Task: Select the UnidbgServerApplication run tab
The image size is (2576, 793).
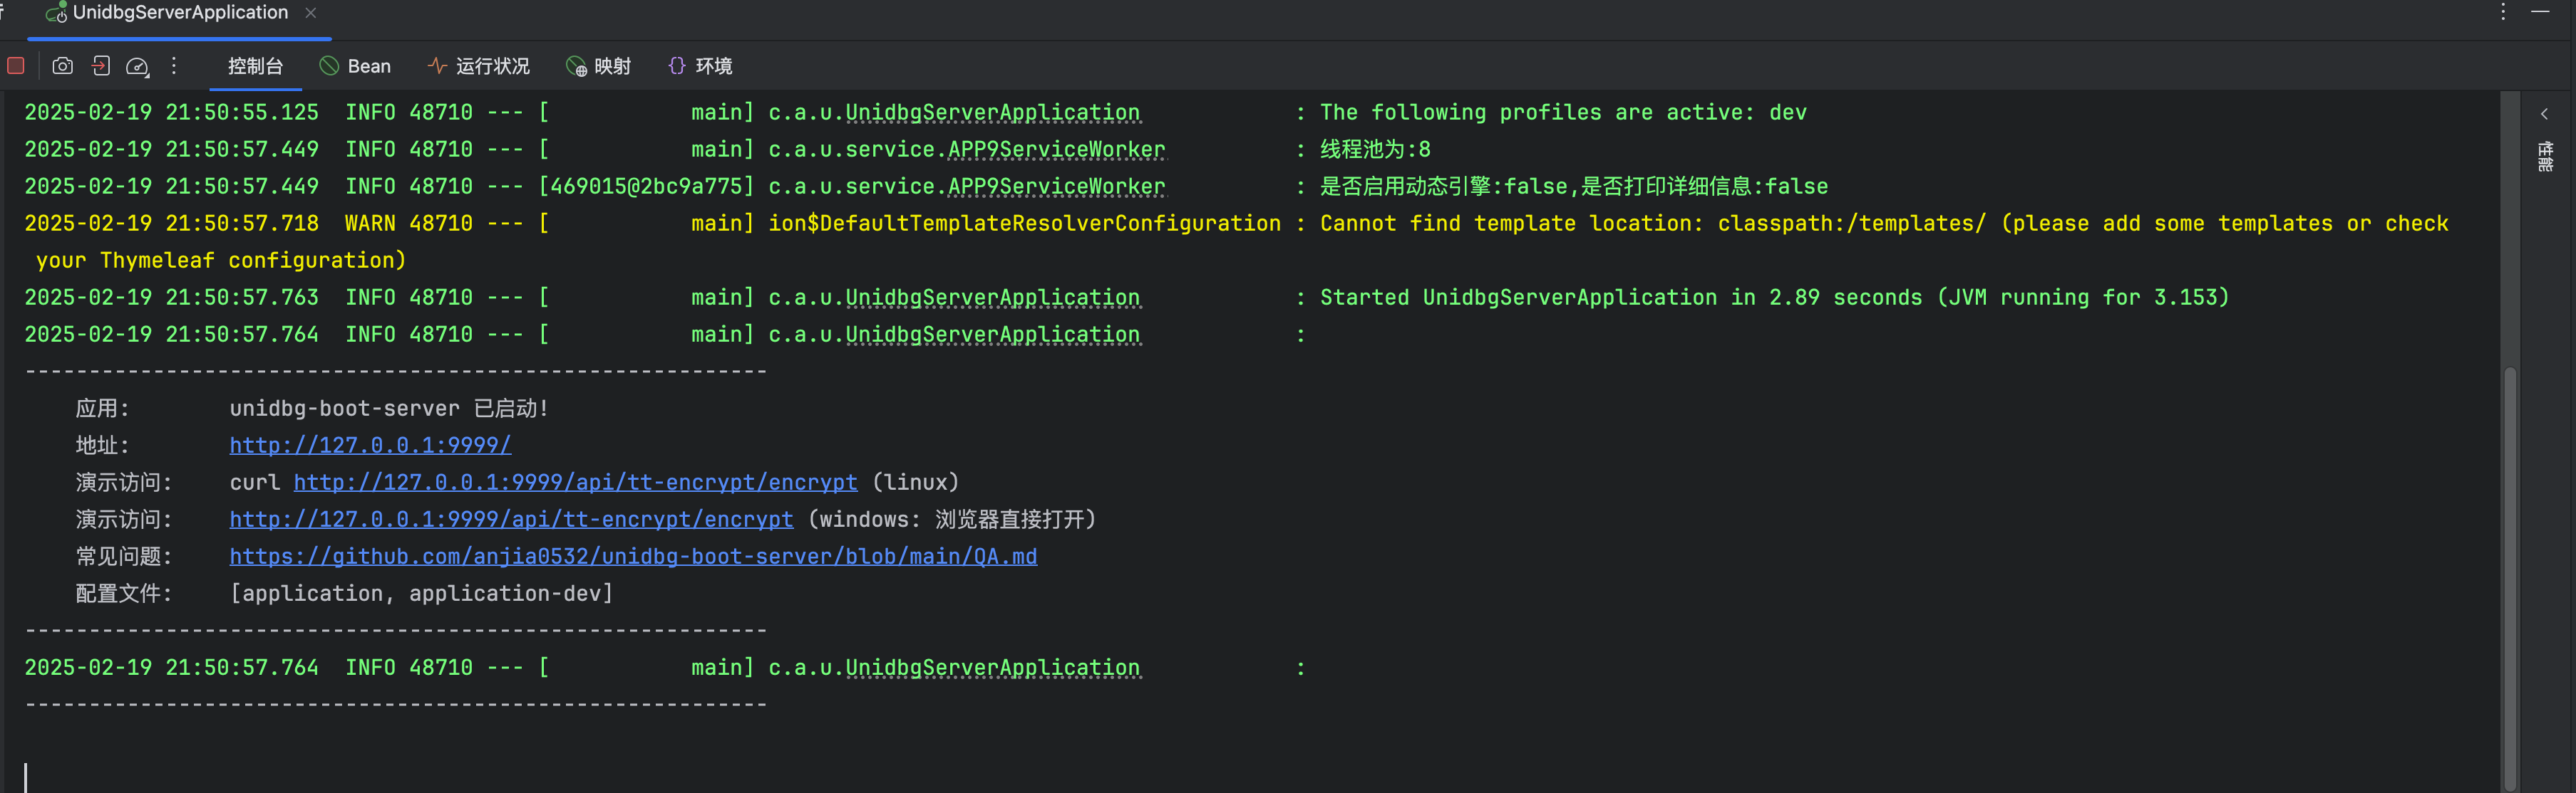Action: point(180,13)
